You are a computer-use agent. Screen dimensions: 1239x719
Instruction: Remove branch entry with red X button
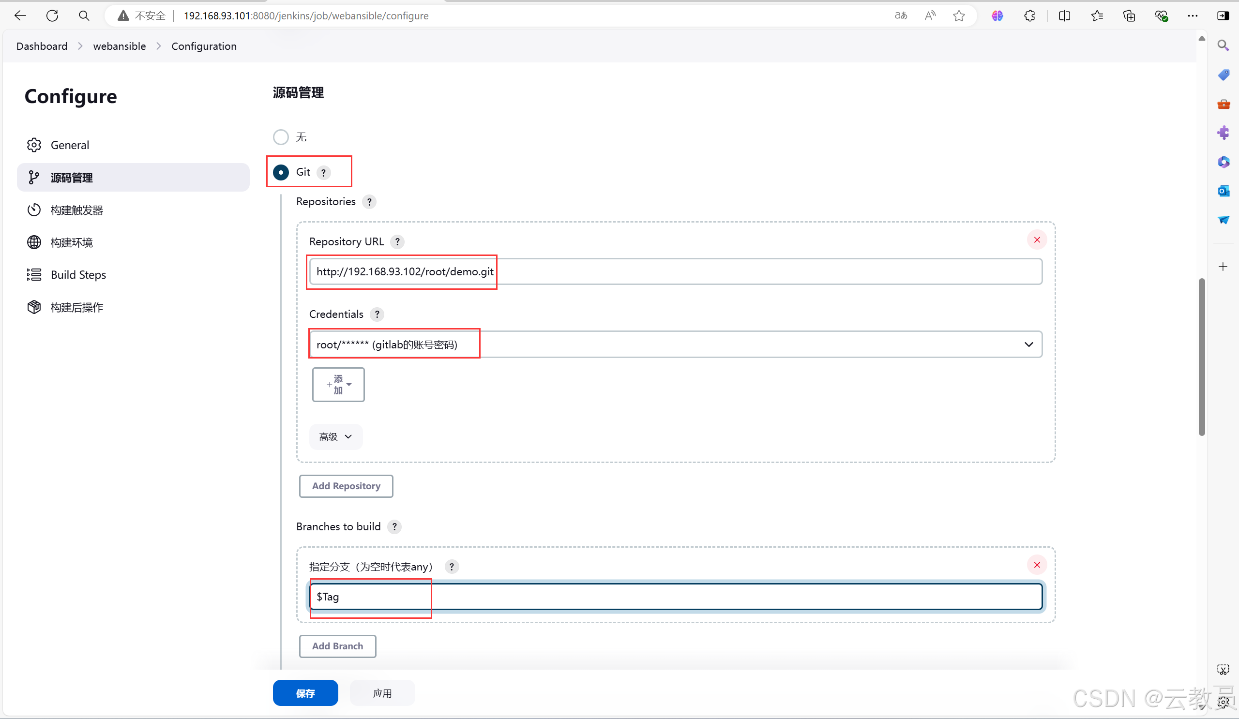click(1037, 565)
